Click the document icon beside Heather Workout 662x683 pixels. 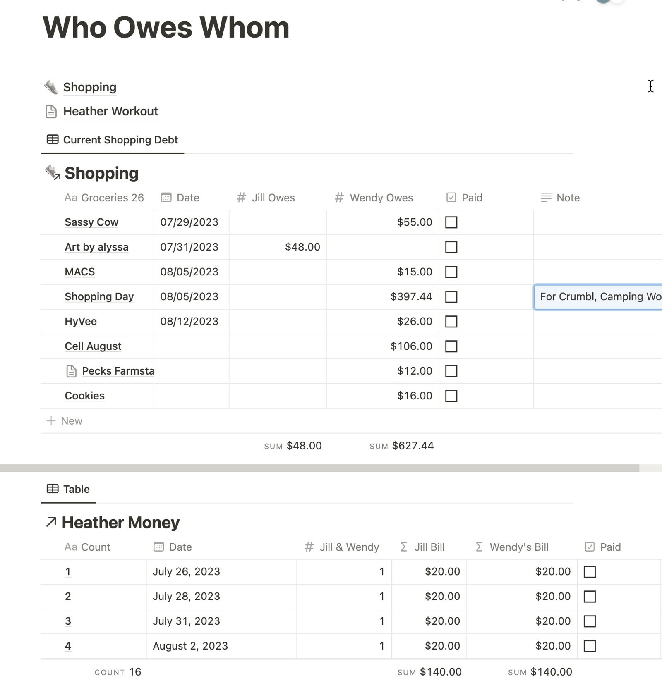pyautogui.click(x=51, y=112)
